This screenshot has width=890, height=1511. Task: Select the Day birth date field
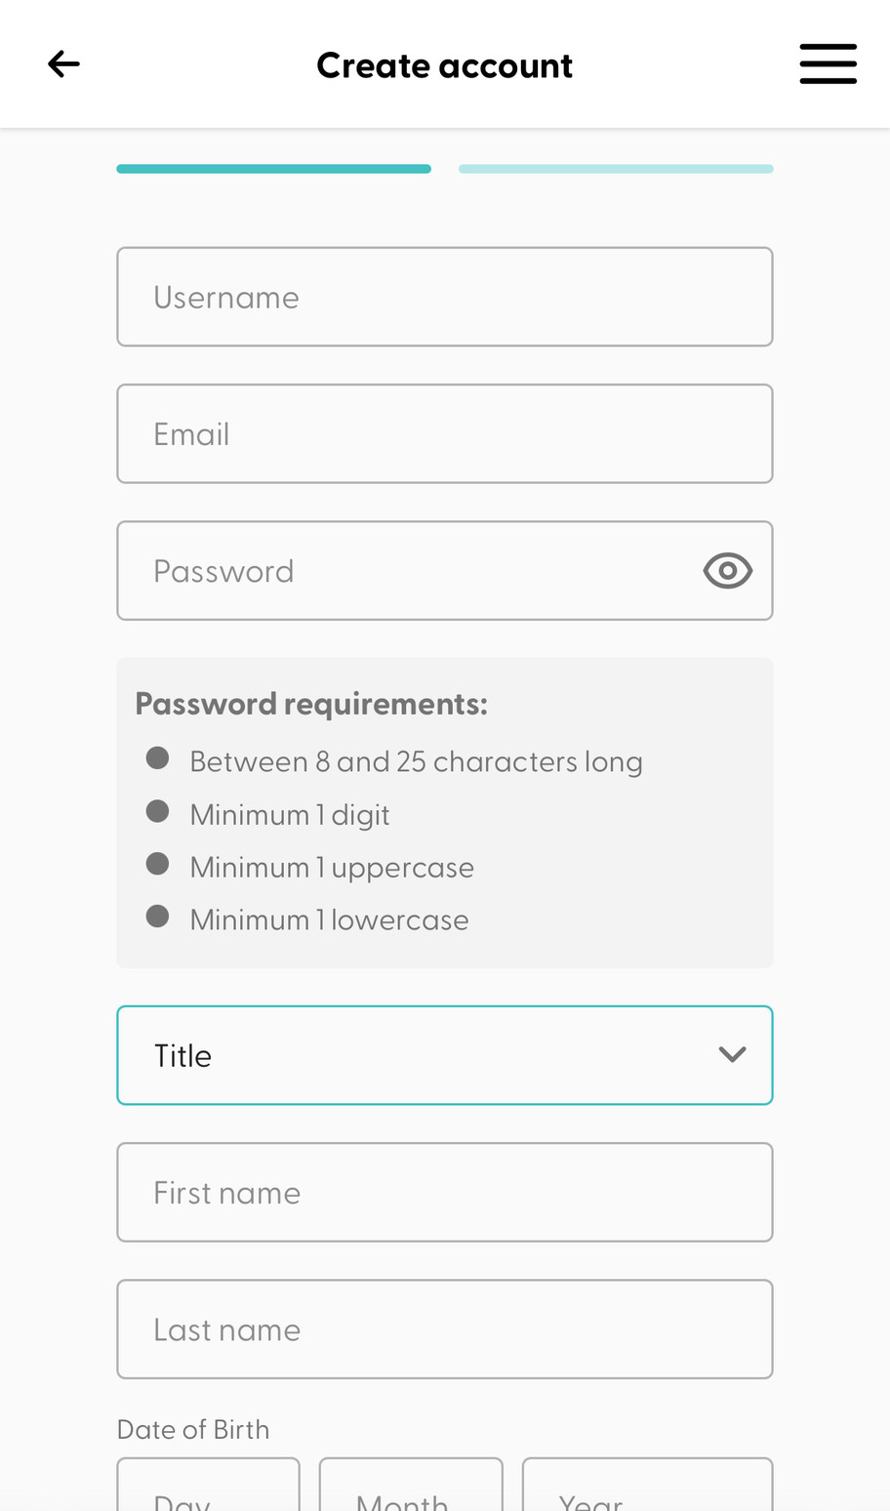[x=208, y=1489]
